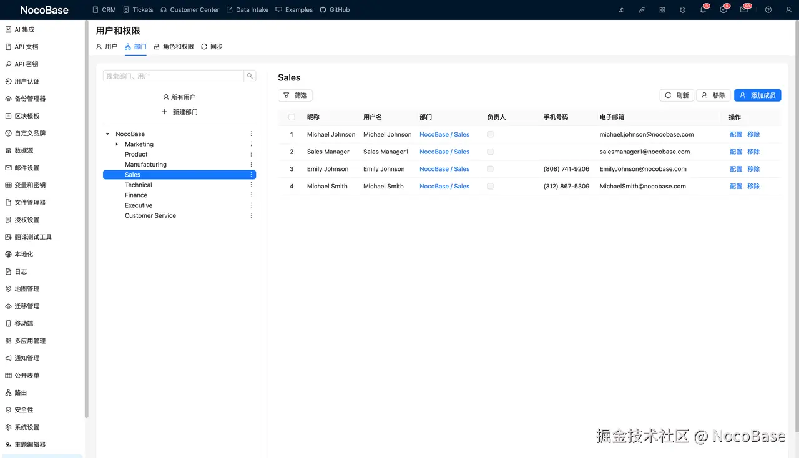
Task: Click the search magnifier in department search
Action: pyautogui.click(x=250, y=76)
